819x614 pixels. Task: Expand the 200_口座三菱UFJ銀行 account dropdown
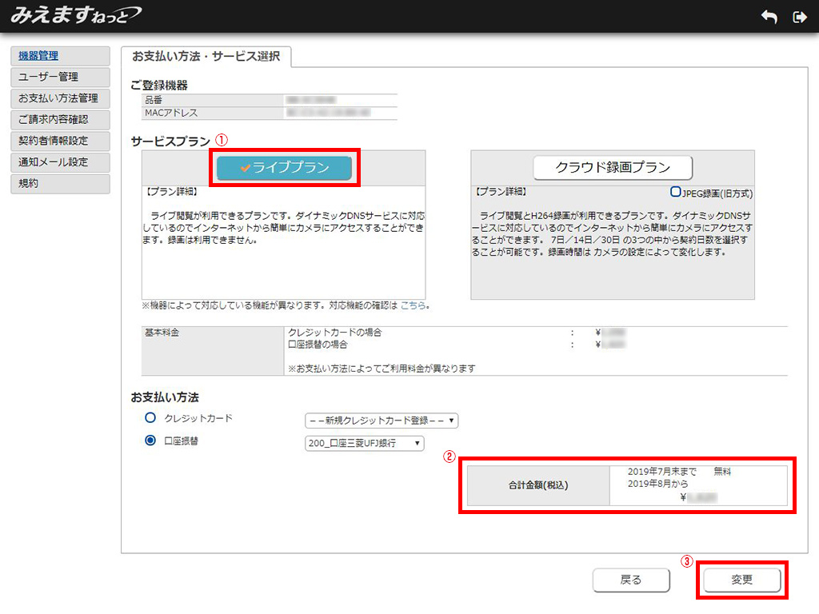364,444
